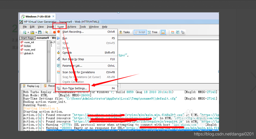Click the Run play menu icon

point(59,38)
